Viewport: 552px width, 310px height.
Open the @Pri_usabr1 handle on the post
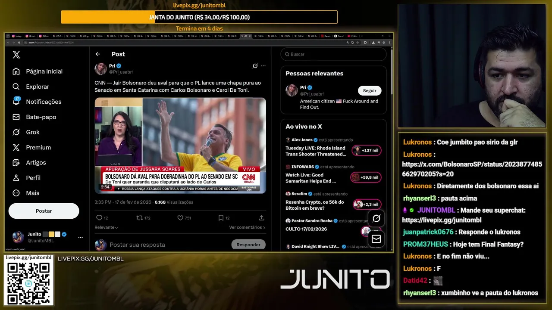tap(121, 72)
